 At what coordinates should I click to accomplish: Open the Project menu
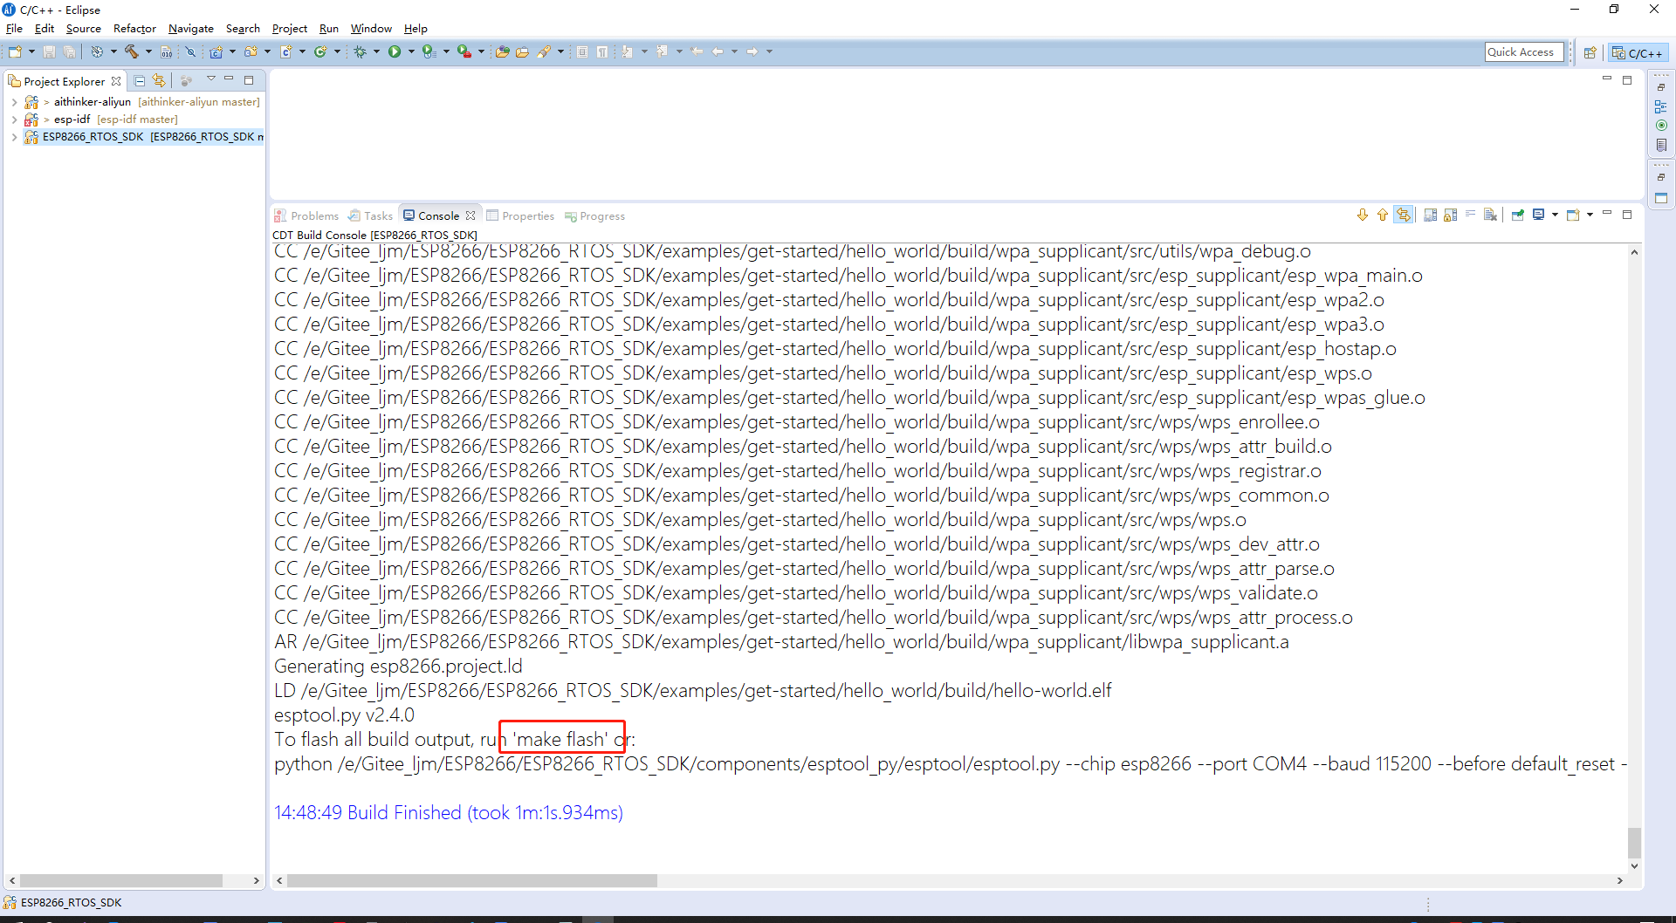[289, 29]
